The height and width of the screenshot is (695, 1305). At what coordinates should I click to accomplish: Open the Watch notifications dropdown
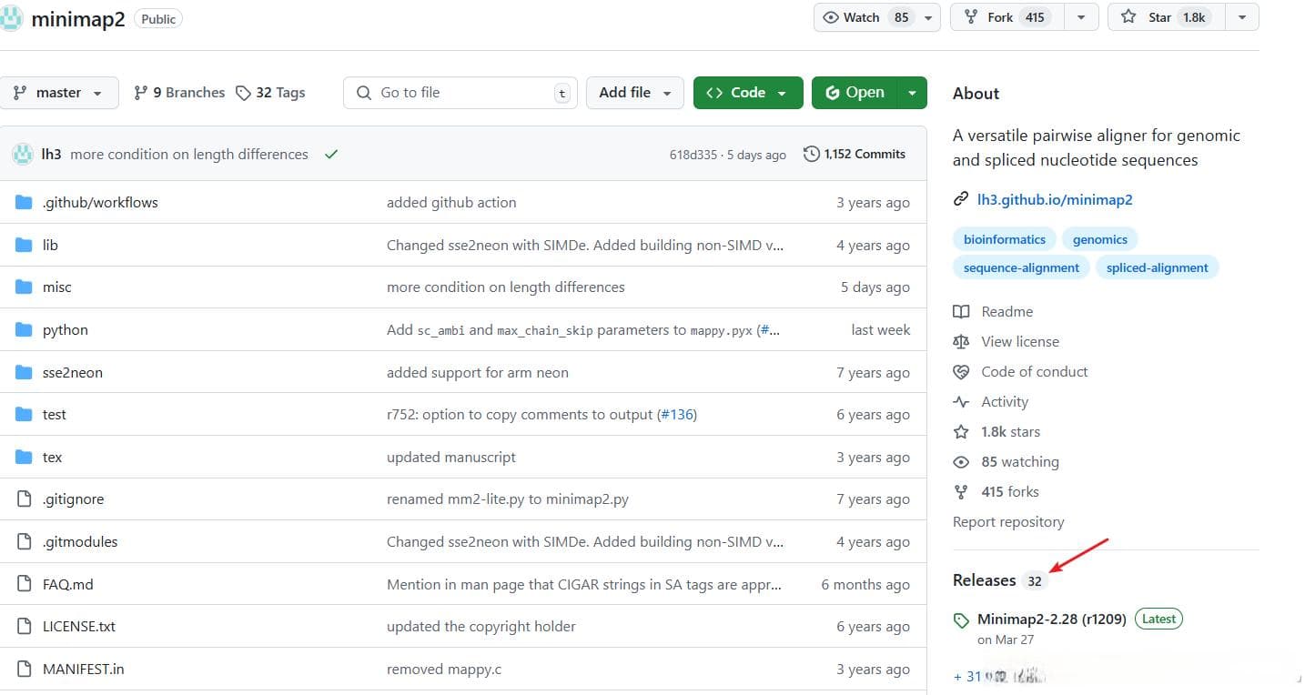[877, 17]
